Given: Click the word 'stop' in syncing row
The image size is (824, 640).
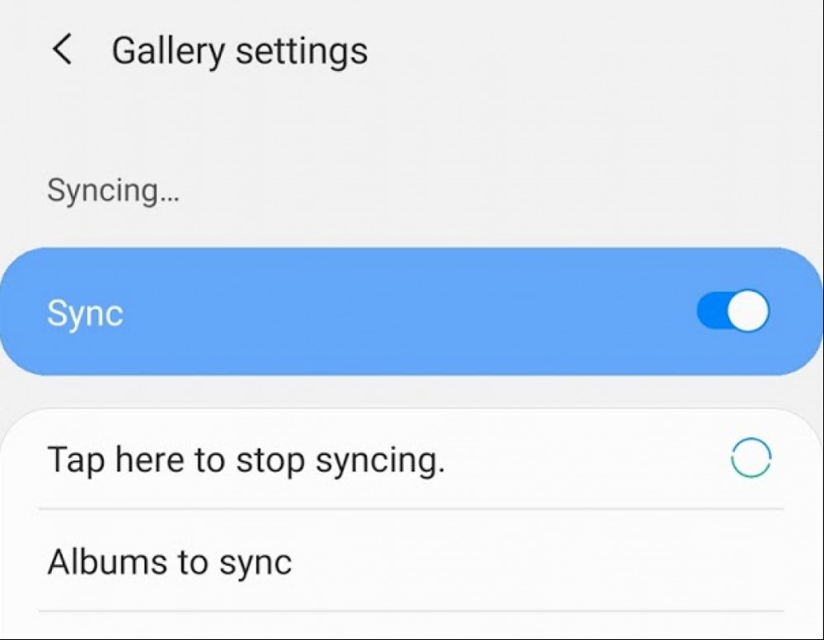Looking at the screenshot, I should (x=269, y=461).
